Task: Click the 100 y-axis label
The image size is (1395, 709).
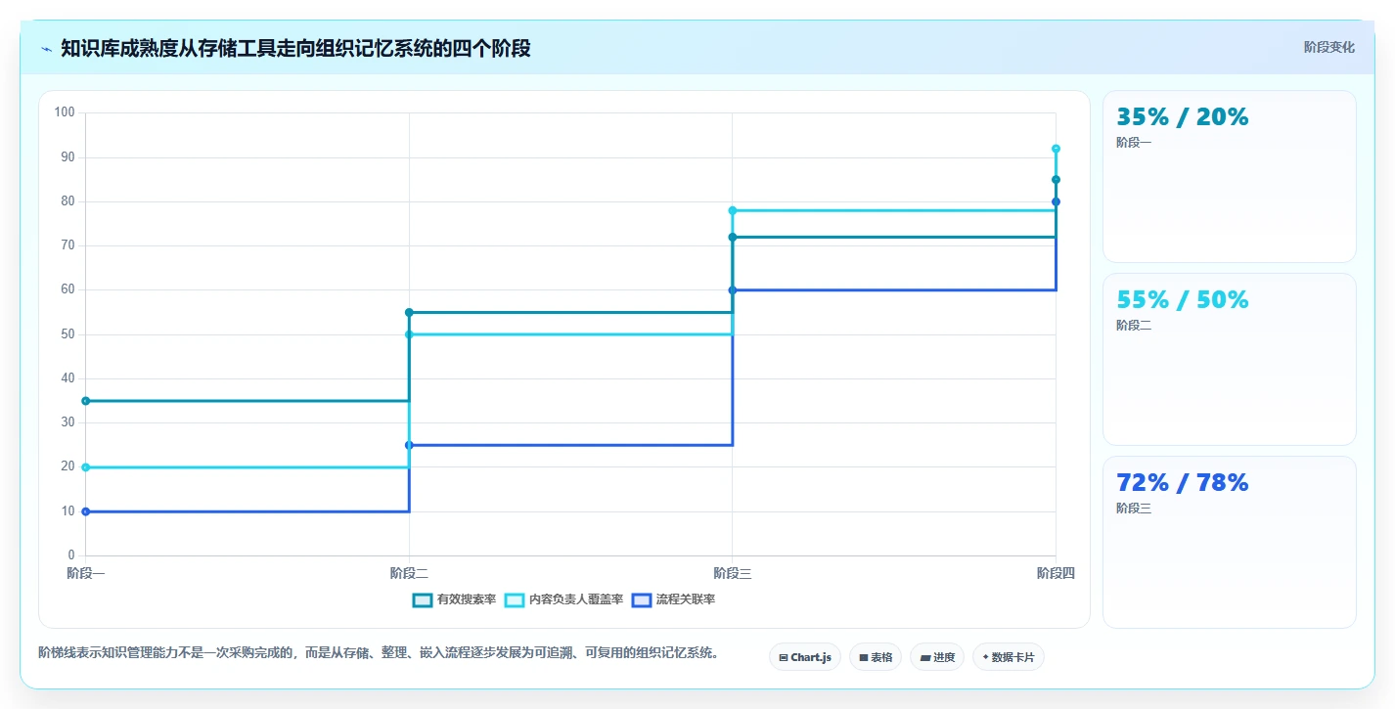Action: pos(66,112)
